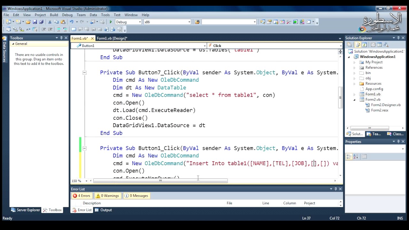Click View Designer in Solution Explorer toolbar

coord(379,45)
